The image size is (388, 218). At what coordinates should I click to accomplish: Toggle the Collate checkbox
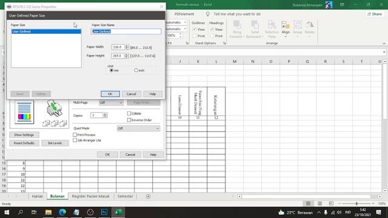point(129,113)
